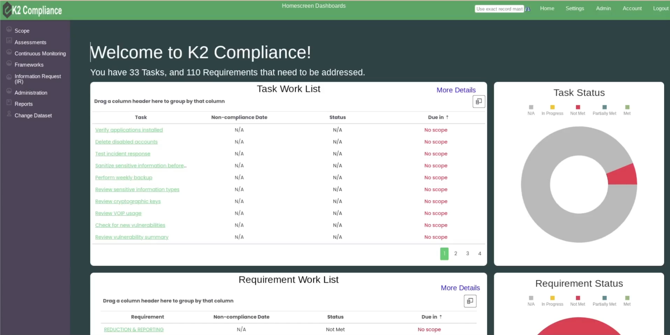Open the Settings menu item
This screenshot has width=670, height=335.
coord(575,8)
